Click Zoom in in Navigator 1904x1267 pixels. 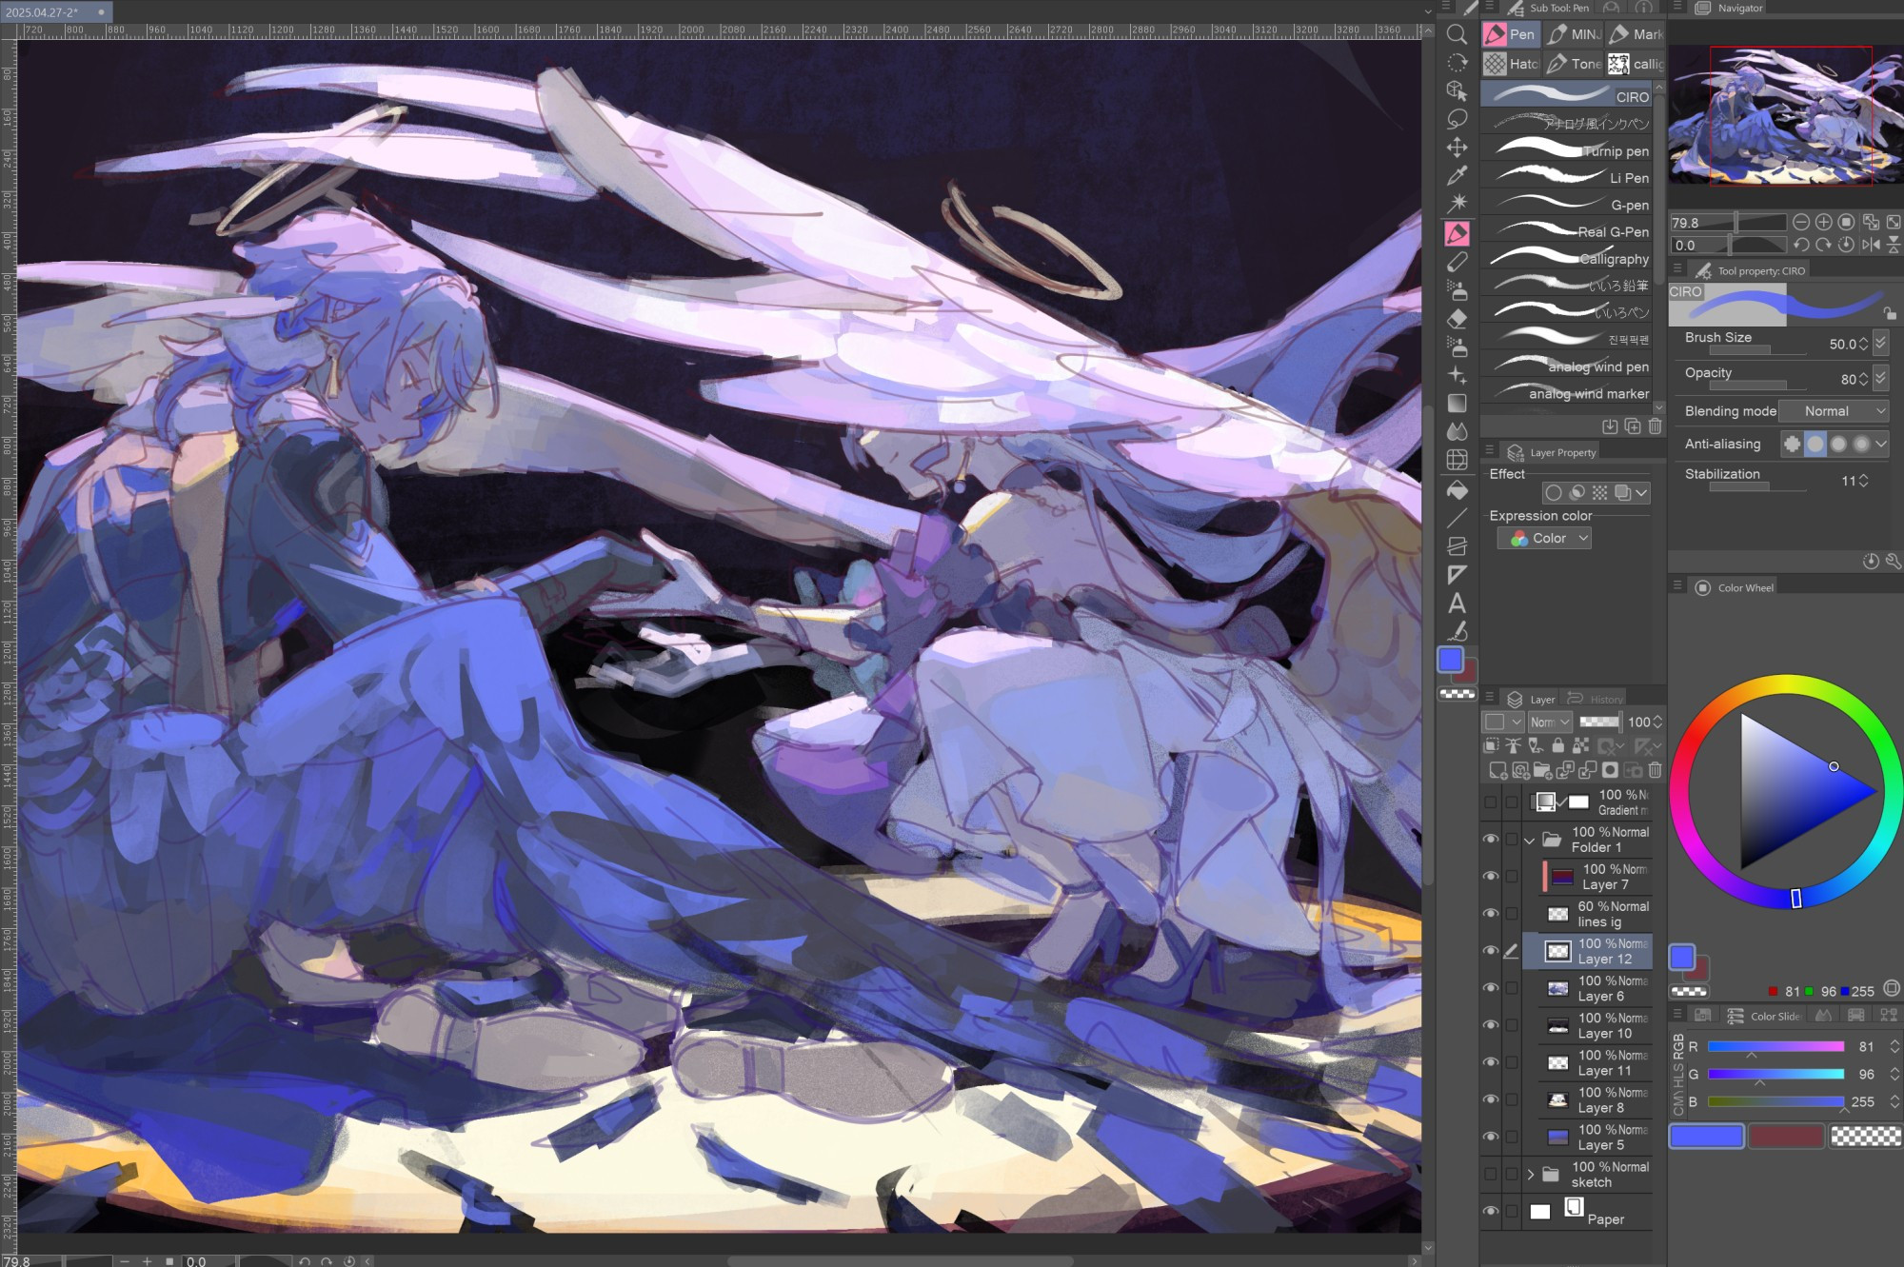coord(1823,222)
